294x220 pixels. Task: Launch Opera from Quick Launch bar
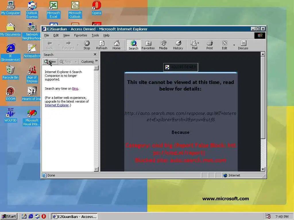point(44,217)
